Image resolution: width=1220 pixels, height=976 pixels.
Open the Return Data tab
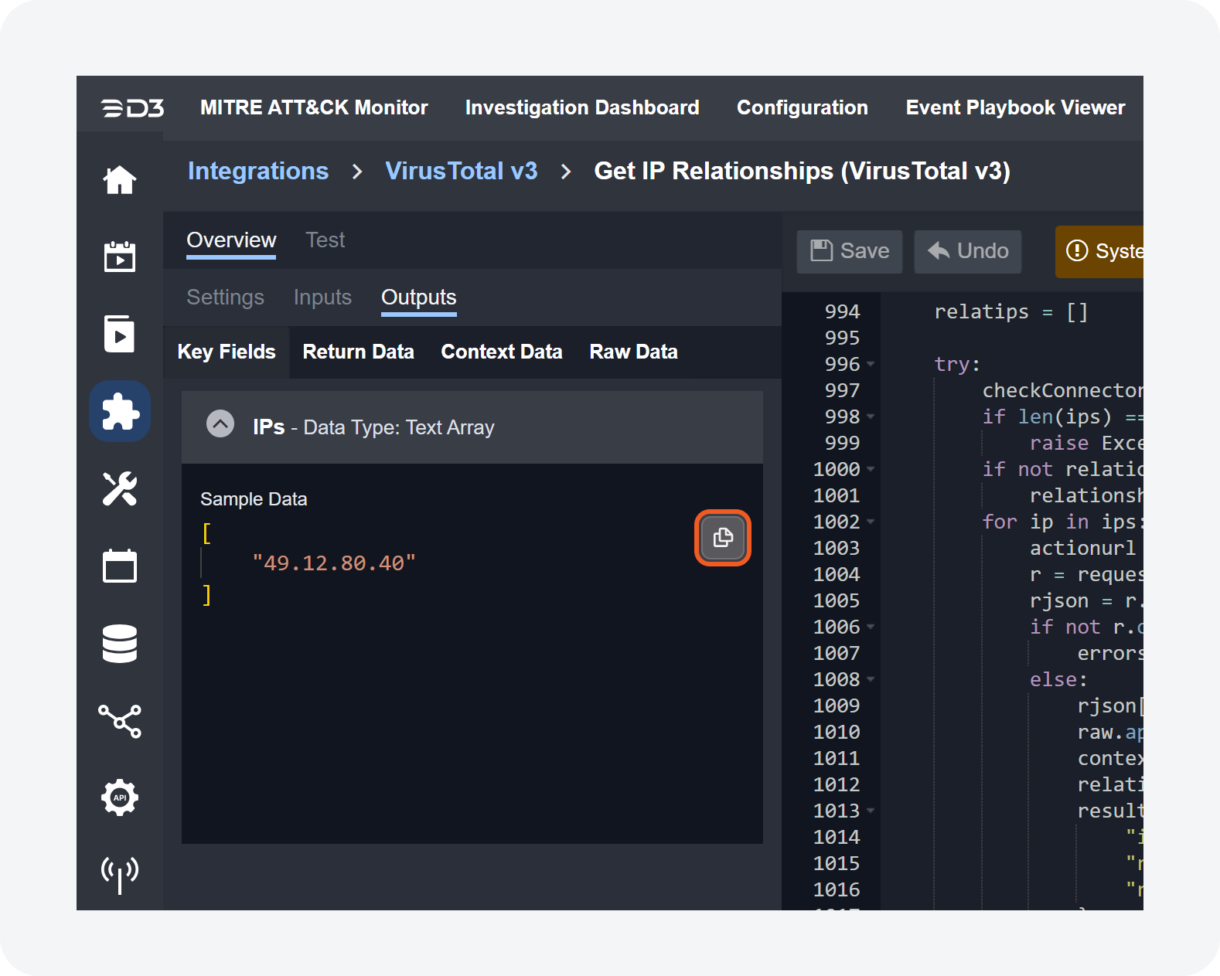click(358, 352)
